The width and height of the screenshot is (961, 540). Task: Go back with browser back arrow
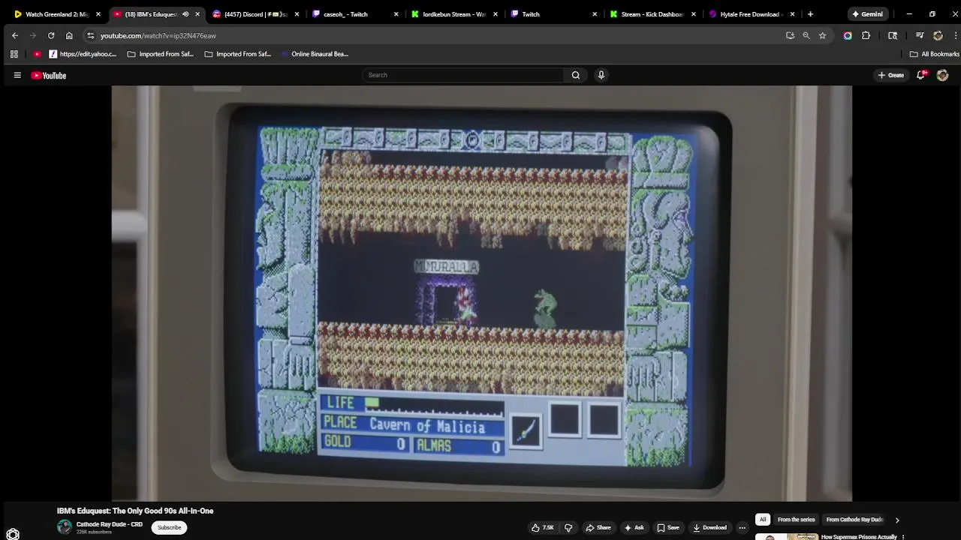pos(15,35)
